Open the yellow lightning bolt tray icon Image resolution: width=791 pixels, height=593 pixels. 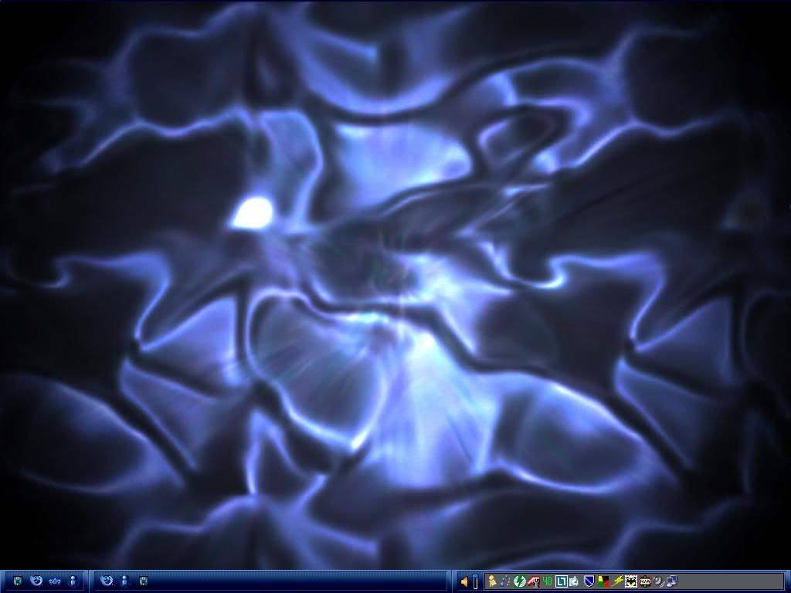pyautogui.click(x=617, y=581)
